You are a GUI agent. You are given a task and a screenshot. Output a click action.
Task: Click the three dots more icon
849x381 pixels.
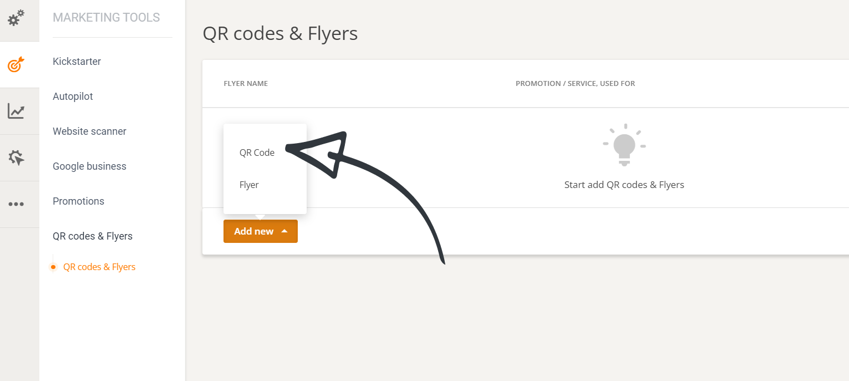16,204
